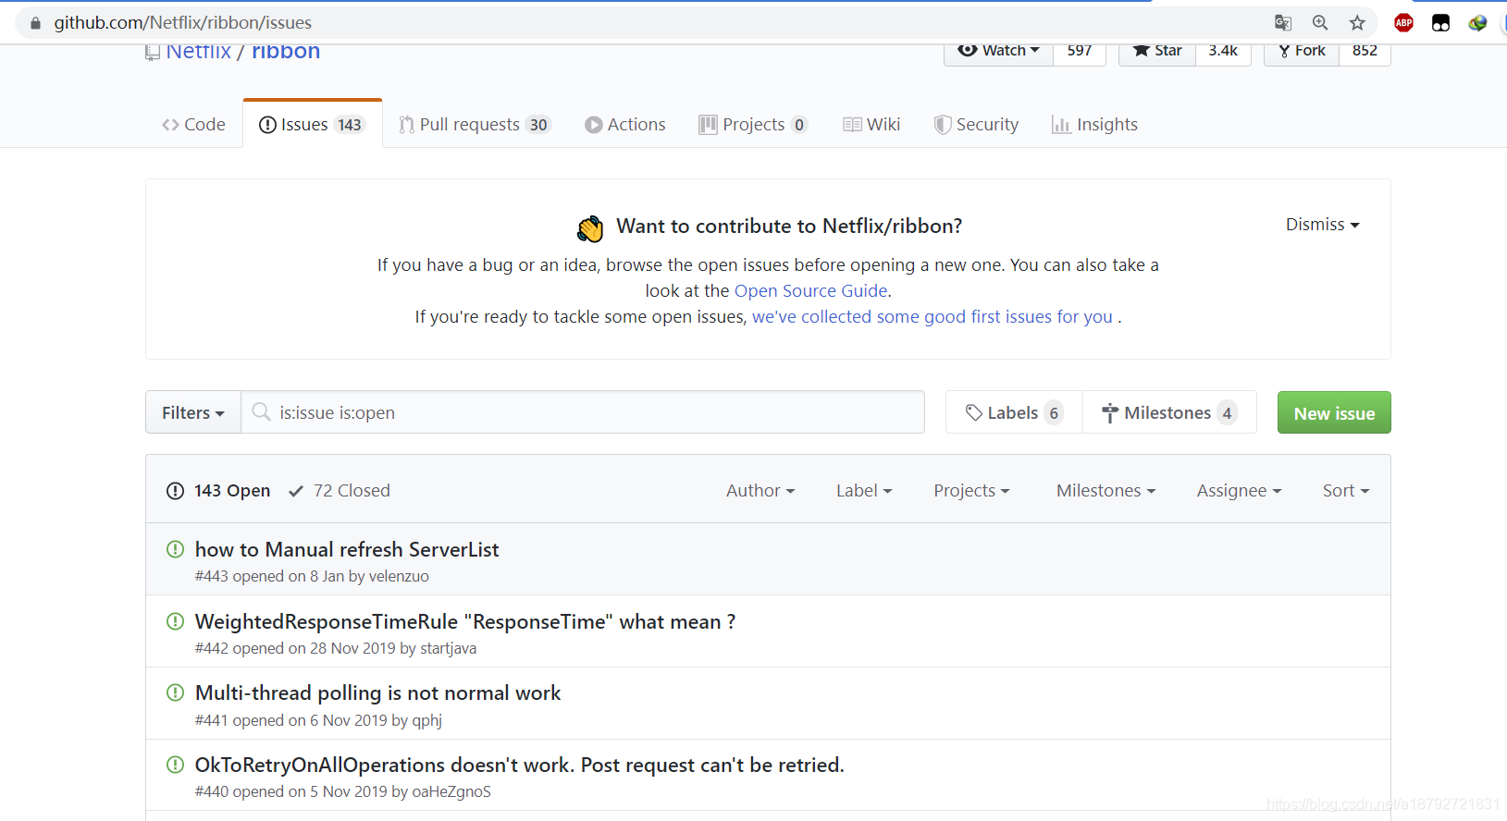Open the Projects filter dropdown
Image resolution: width=1507 pixels, height=821 pixels.
(x=971, y=491)
